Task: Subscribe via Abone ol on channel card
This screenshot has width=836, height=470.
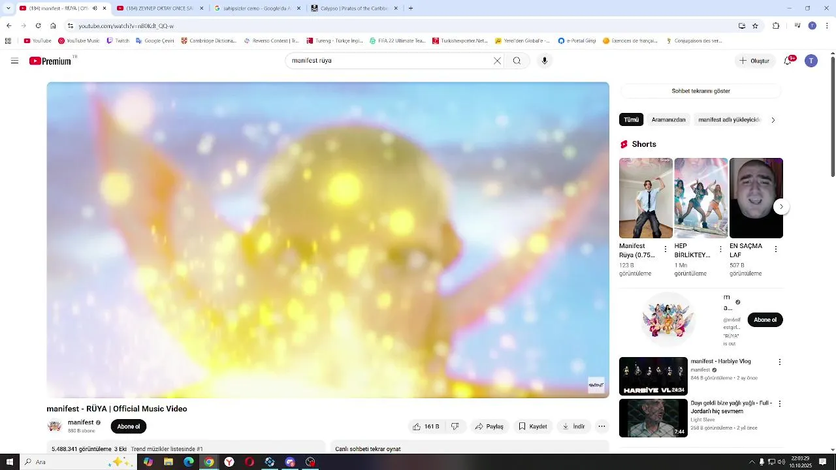Action: 765,320
